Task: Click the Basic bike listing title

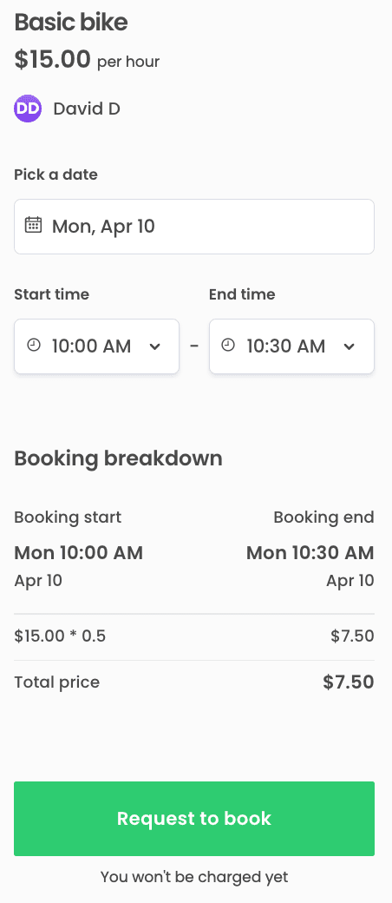Action: pos(71,23)
